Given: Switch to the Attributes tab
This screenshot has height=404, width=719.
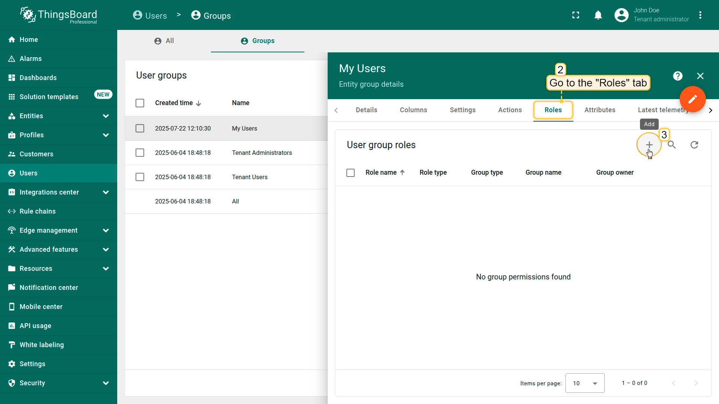Looking at the screenshot, I should click(x=600, y=110).
